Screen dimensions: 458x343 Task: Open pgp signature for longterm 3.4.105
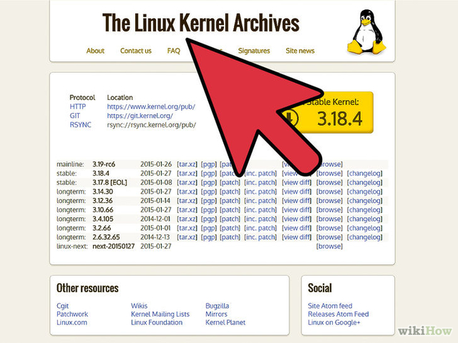click(x=209, y=219)
